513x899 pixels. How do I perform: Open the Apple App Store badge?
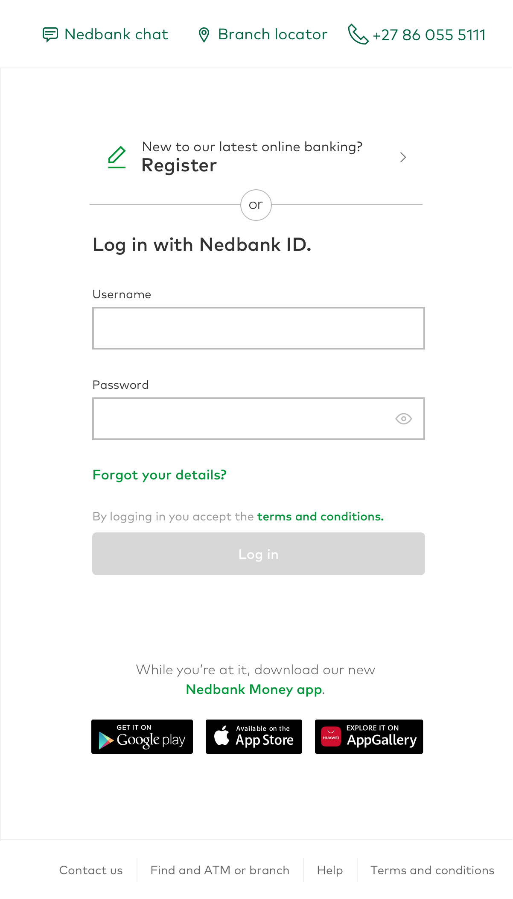(254, 737)
